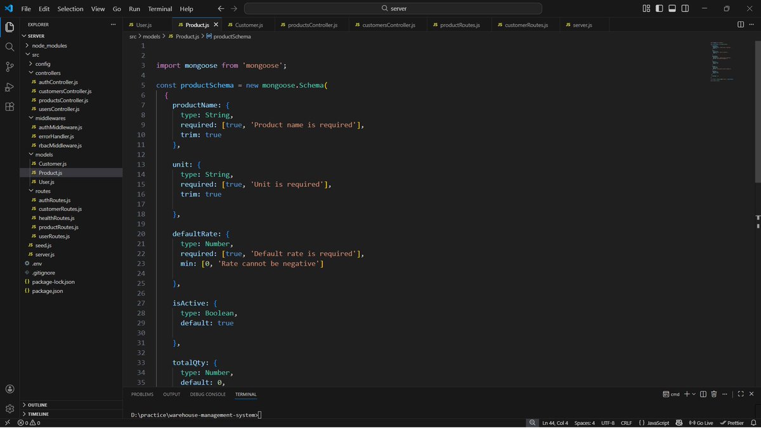Click Prettier in status bar

(731, 423)
